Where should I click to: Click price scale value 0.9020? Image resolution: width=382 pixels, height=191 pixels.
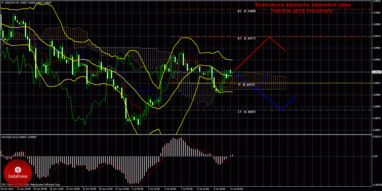click(377, 1)
